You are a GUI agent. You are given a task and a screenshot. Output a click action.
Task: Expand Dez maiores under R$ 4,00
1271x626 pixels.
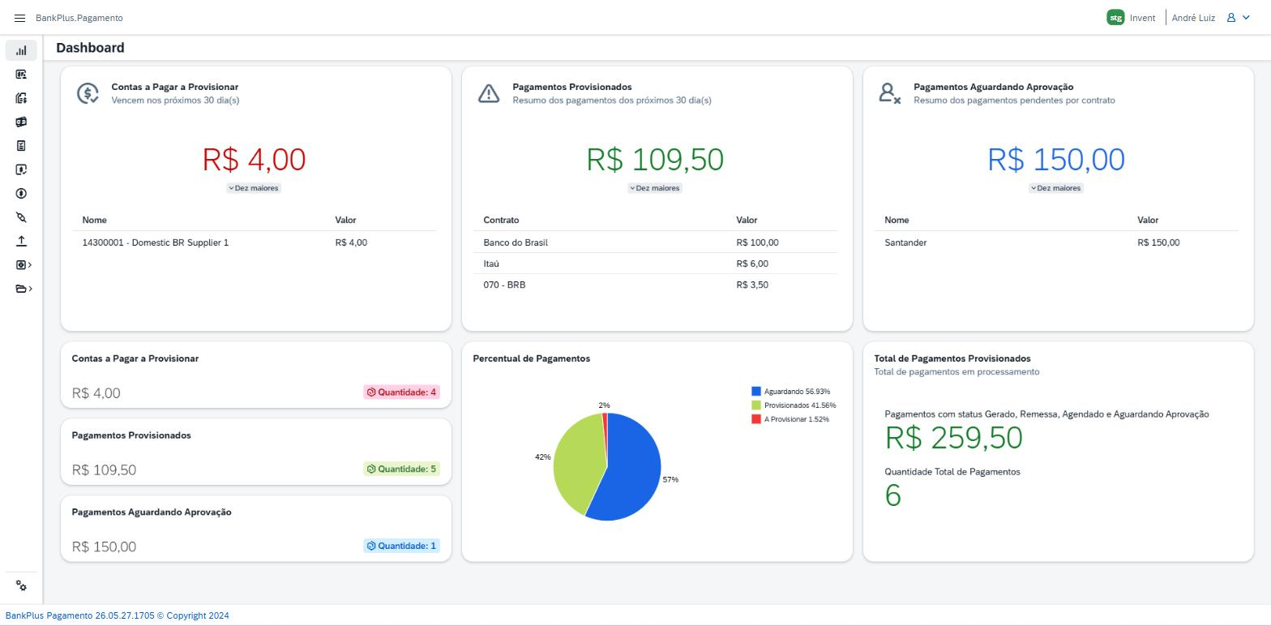click(x=254, y=188)
